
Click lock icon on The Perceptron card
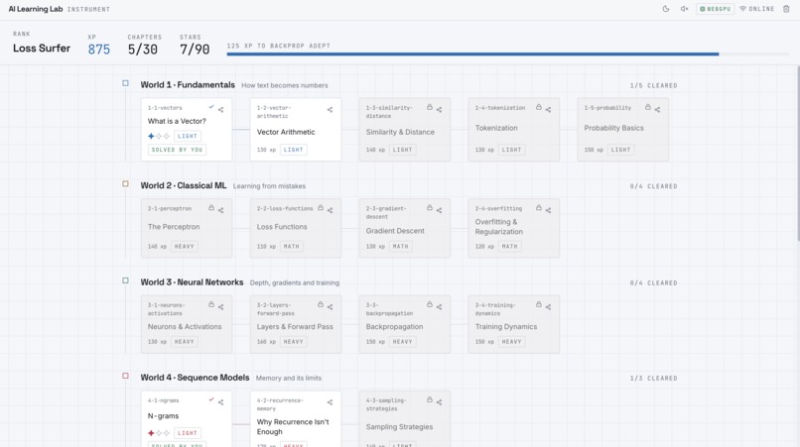pos(211,207)
